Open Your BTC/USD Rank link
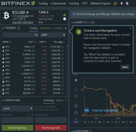 click(x=22, y=22)
